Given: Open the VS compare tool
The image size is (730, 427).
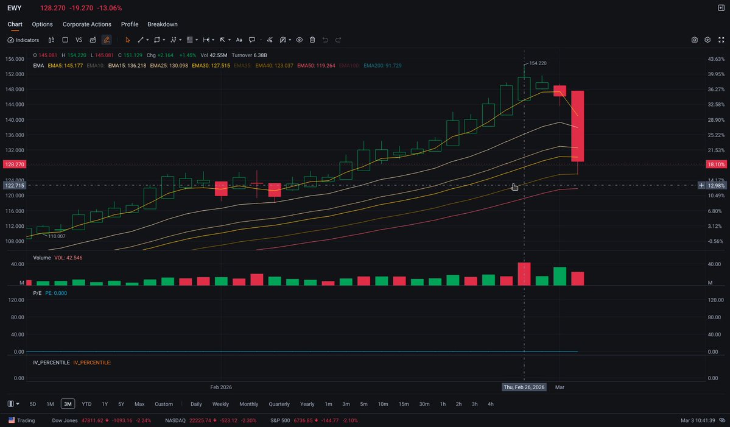Looking at the screenshot, I should click(79, 40).
